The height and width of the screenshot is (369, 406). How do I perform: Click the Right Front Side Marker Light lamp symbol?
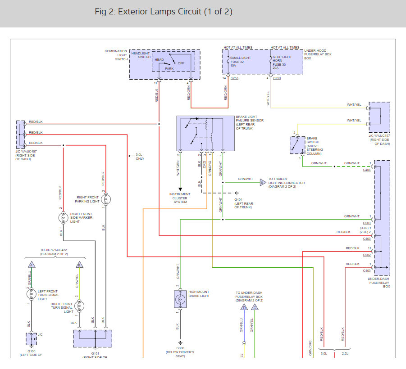pyautogui.click(x=63, y=218)
